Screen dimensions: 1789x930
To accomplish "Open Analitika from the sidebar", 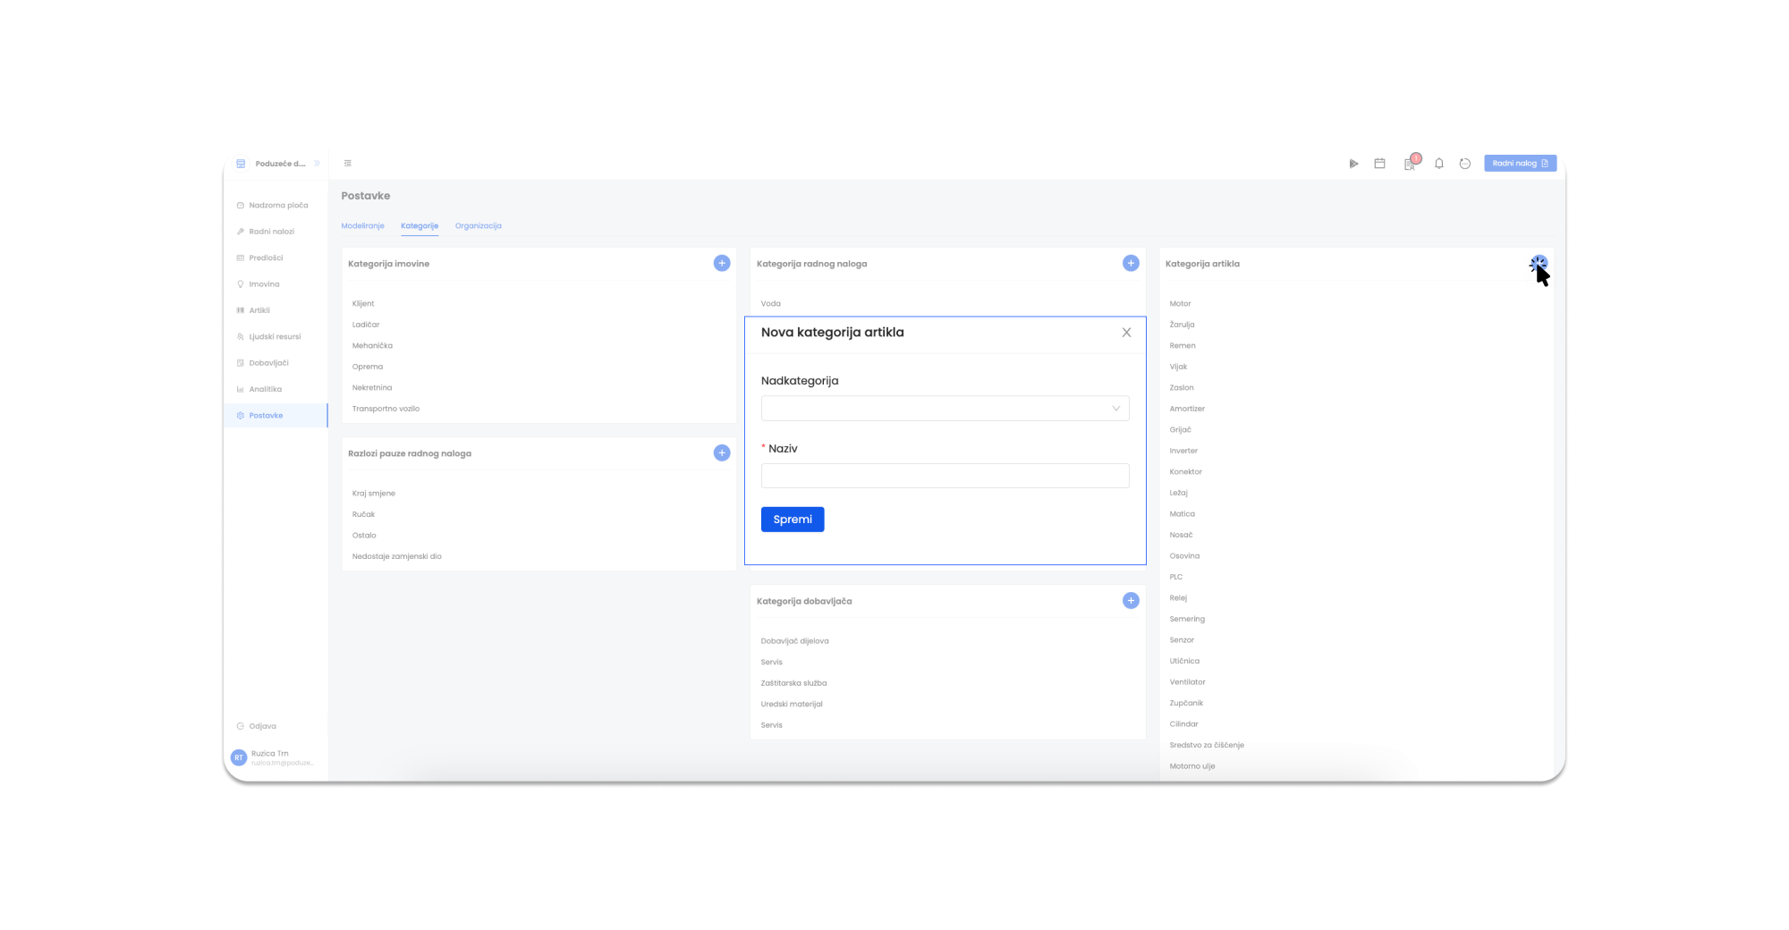I will click(265, 389).
